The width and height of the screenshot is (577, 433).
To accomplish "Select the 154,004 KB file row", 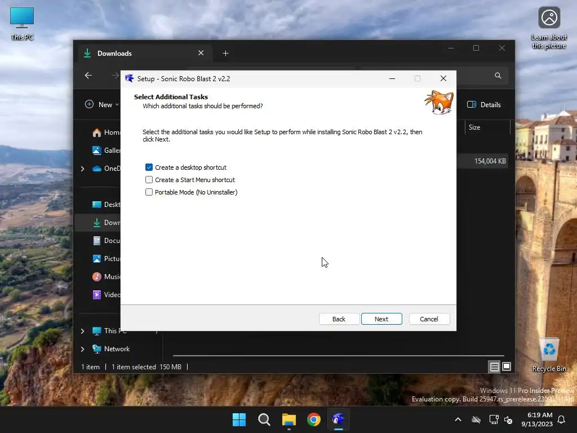I will [x=483, y=161].
